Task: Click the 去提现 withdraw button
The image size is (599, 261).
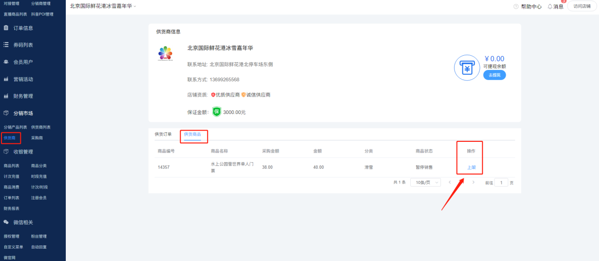Action: click(494, 75)
